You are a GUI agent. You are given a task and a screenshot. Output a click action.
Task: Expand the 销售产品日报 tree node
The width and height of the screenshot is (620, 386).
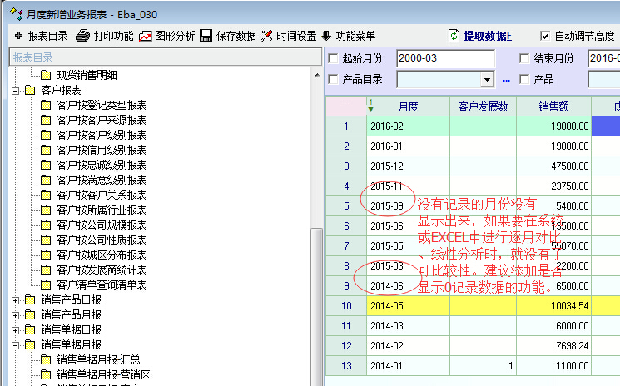click(x=15, y=299)
